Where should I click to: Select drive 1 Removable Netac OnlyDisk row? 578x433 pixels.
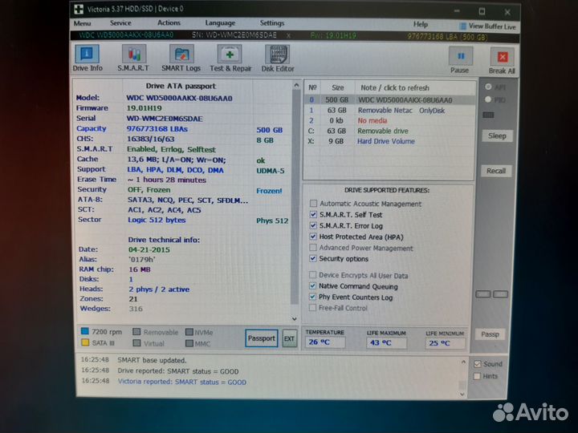pos(389,110)
